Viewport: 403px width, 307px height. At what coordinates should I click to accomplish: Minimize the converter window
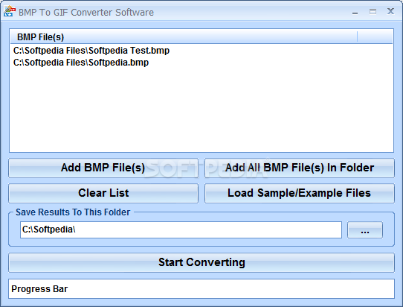point(355,12)
